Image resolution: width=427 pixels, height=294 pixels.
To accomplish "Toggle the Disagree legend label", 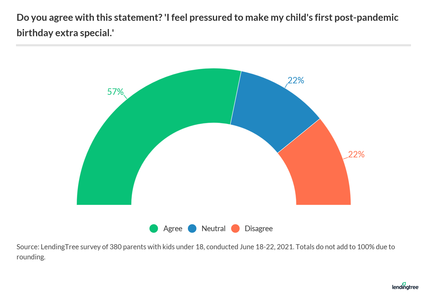I will click(259, 228).
